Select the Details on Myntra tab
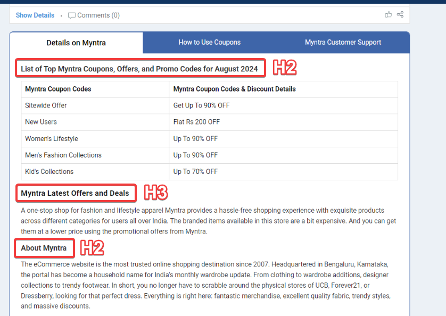The height and width of the screenshot is (316, 446). tap(76, 43)
